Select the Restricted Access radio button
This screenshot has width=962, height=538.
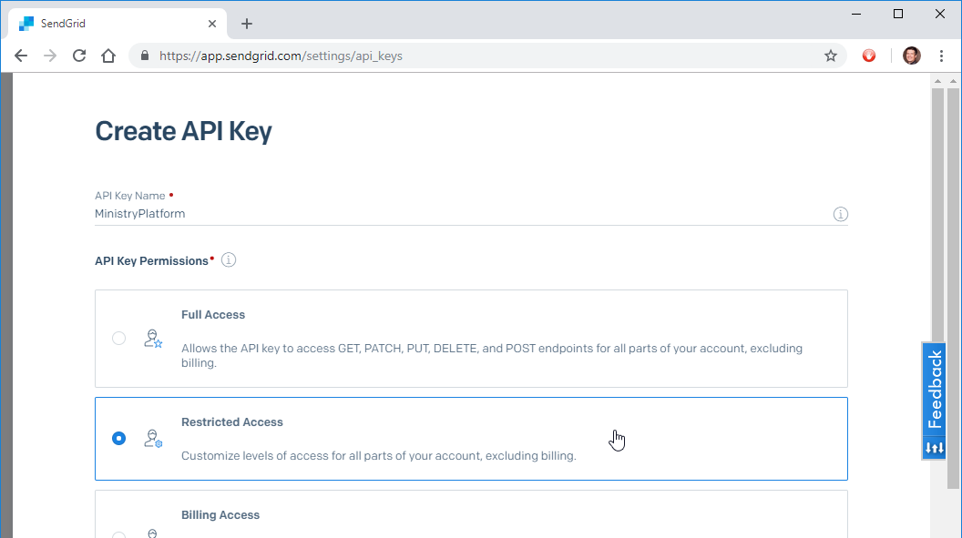(118, 438)
